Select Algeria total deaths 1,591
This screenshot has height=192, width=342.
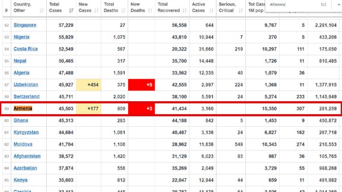pos(119,73)
